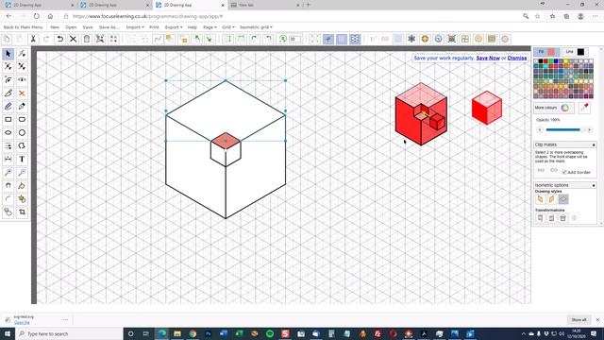Click the Open file download link
Viewport: 604px width, 340px height.
click(22, 322)
